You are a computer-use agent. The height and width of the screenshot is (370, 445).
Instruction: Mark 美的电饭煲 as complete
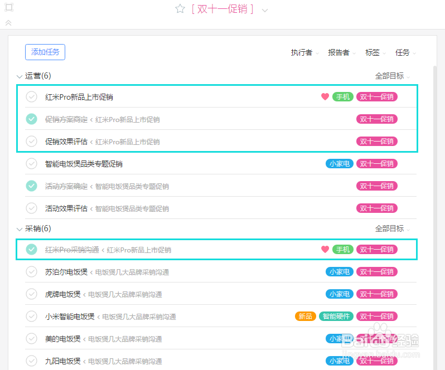tap(31, 339)
